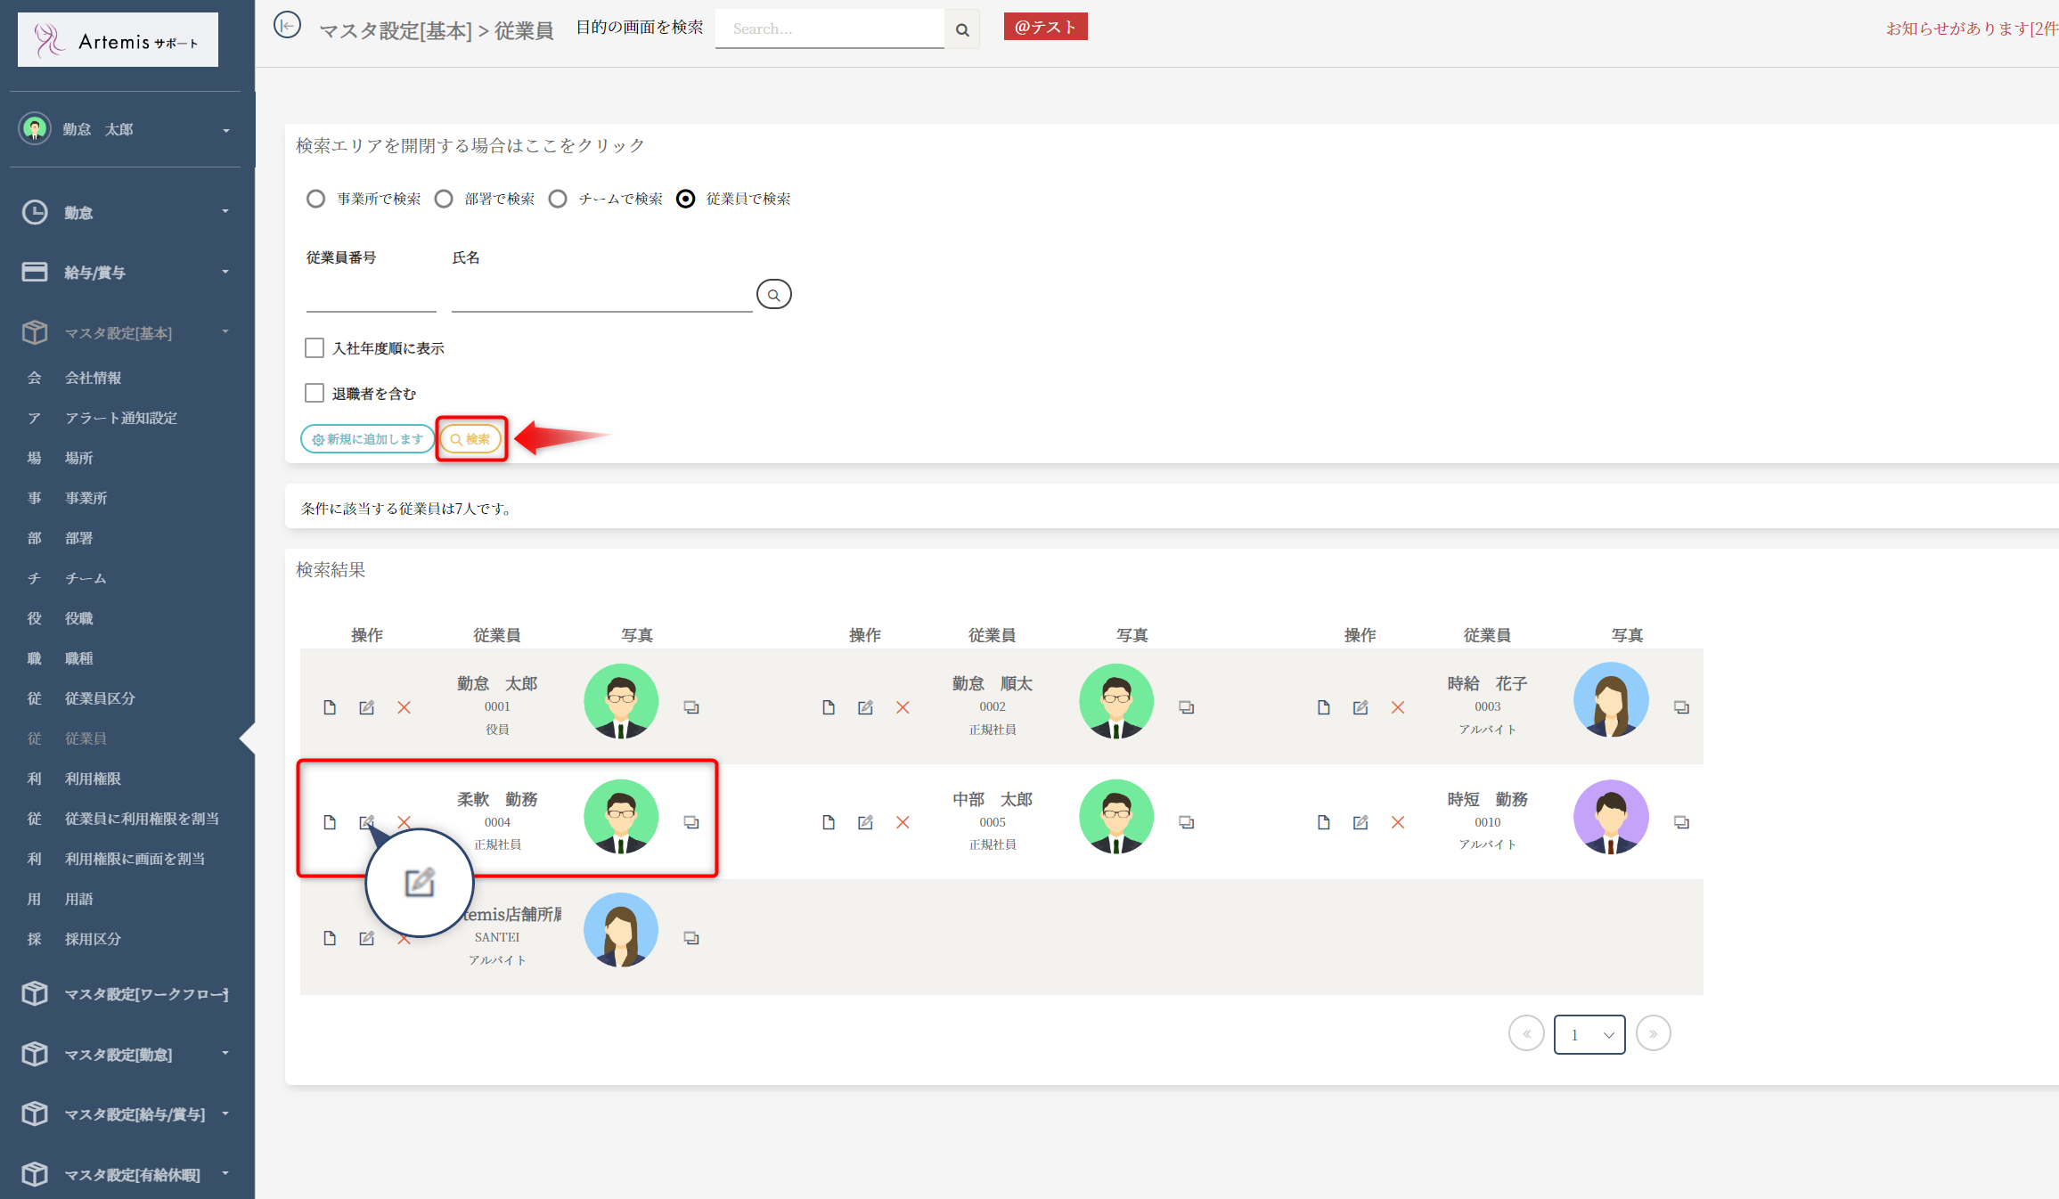Click round search icon next to 氏名 field
The image size is (2059, 1199).
[773, 295]
